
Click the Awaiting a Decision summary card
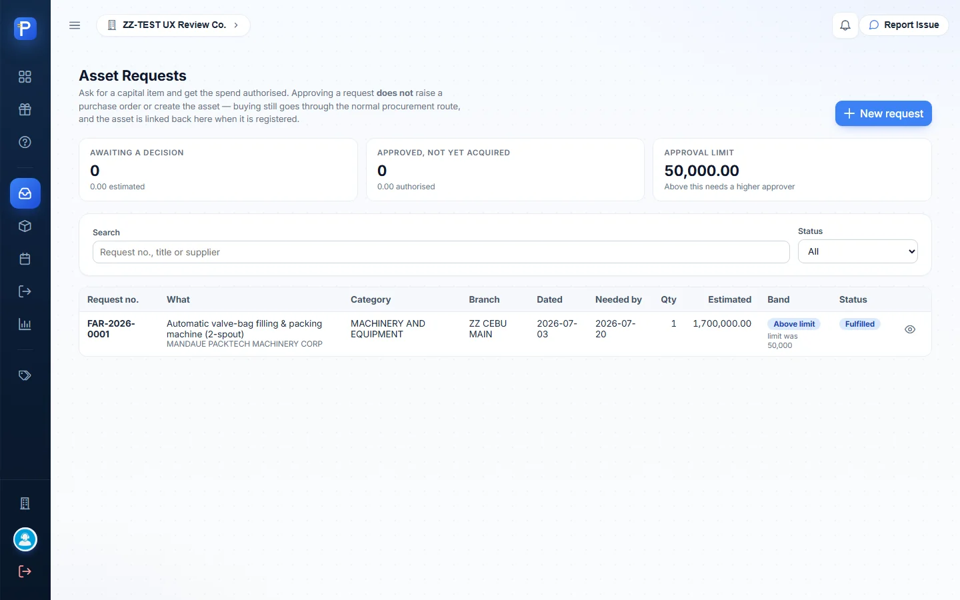[218, 169]
